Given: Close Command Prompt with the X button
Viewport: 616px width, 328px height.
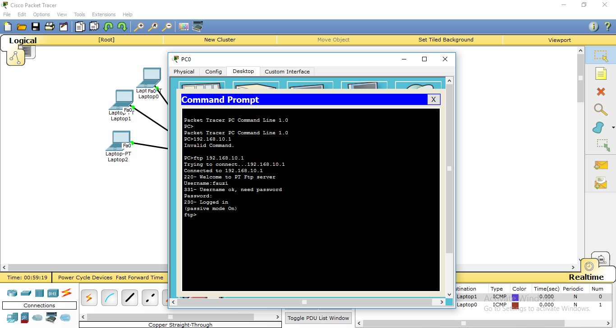Looking at the screenshot, I should pos(433,100).
